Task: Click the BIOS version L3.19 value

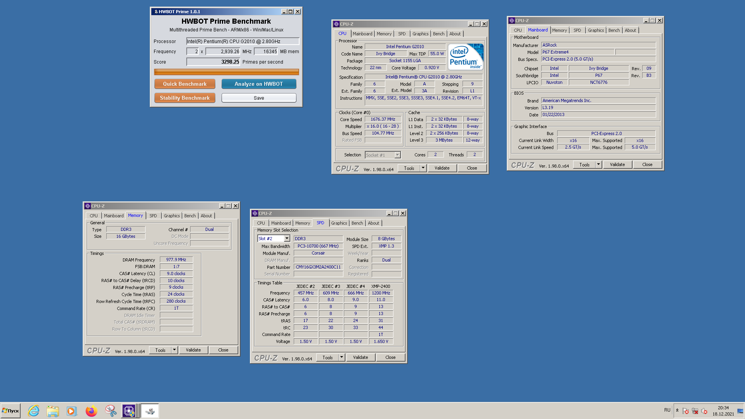Action: pos(598,107)
